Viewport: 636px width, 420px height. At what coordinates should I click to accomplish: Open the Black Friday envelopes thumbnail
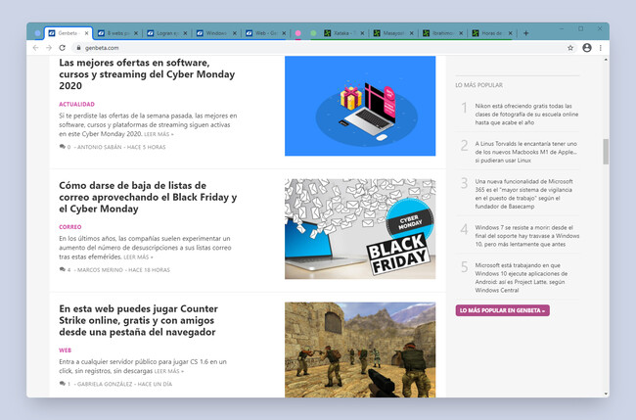coord(360,229)
